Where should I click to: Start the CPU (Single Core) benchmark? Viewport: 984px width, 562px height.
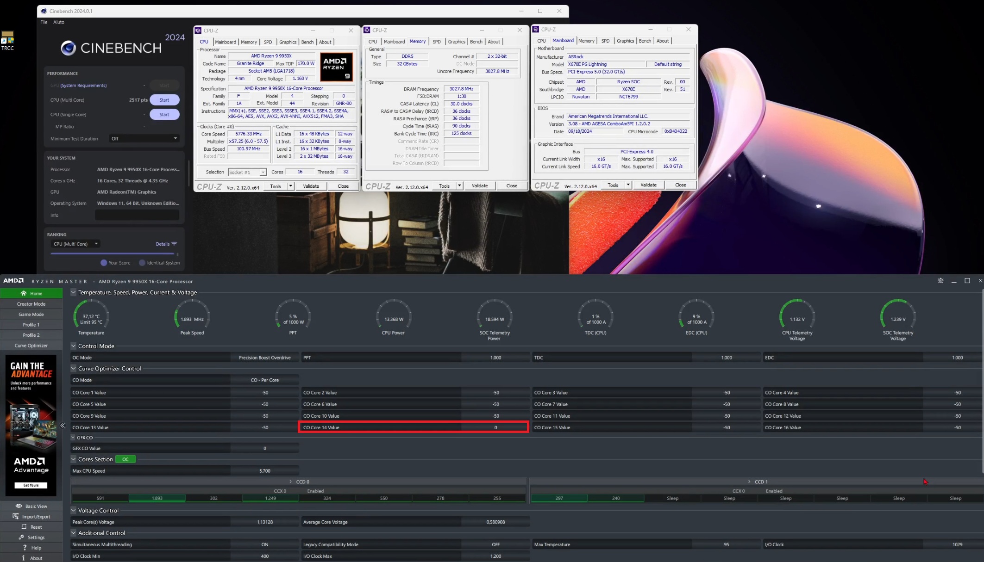164,114
